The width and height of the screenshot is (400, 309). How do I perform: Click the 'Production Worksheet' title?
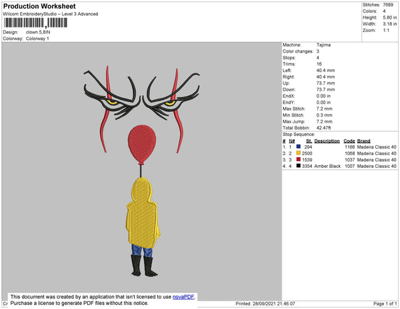coord(39,6)
